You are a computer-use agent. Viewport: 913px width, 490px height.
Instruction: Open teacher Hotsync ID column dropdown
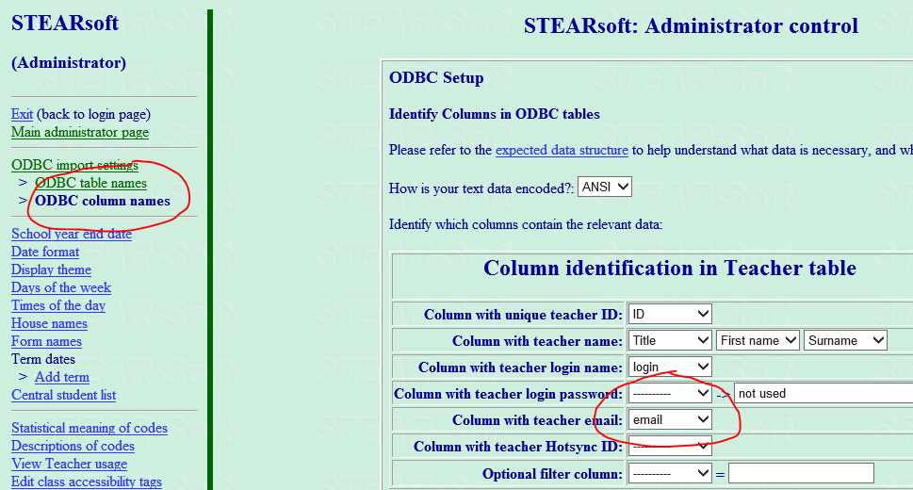[670, 447]
